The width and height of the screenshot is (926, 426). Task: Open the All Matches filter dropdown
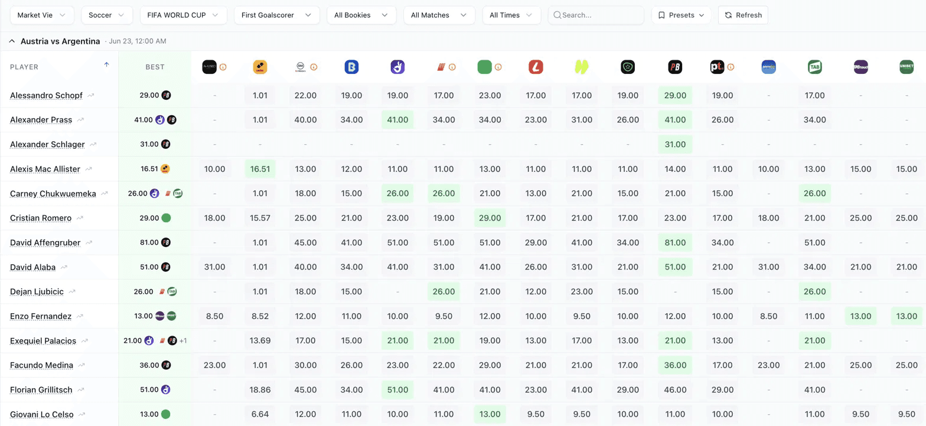[x=439, y=15]
